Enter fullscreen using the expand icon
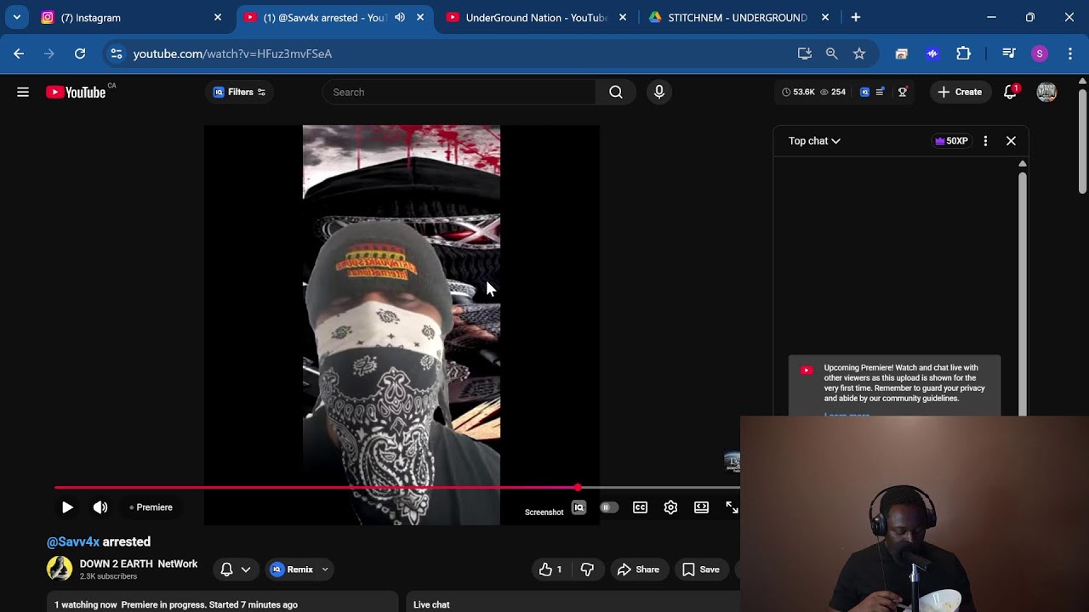Viewport: 1089px width, 612px height. [x=732, y=507]
